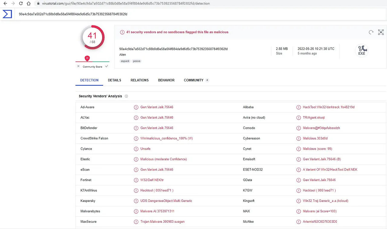This screenshot has width=387, height=229.
Task: Switch to the BEHAVIOR tab
Action: pyautogui.click(x=166, y=80)
